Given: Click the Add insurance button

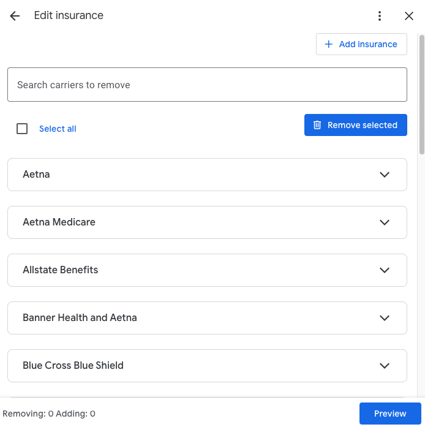Looking at the screenshot, I should pos(361,44).
